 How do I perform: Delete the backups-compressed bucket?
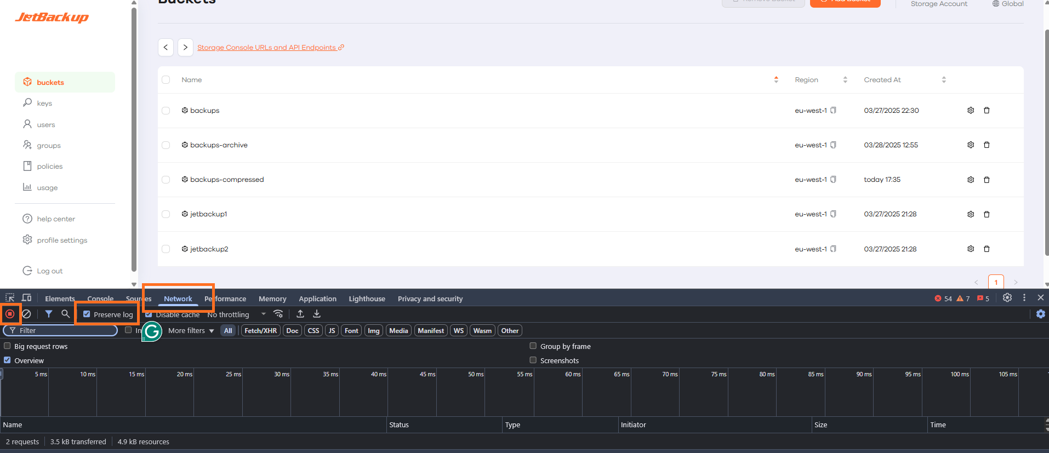tap(987, 180)
